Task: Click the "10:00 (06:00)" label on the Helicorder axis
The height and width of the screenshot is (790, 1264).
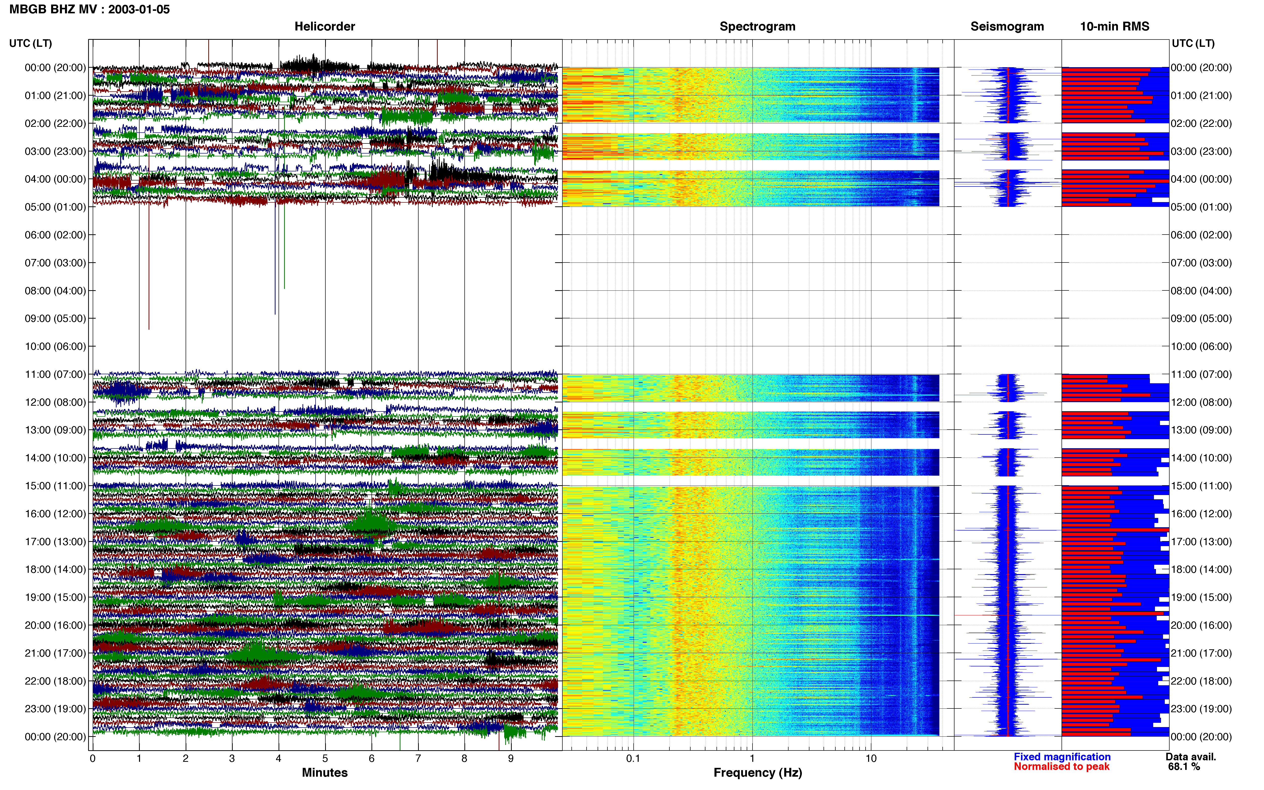Action: [55, 346]
